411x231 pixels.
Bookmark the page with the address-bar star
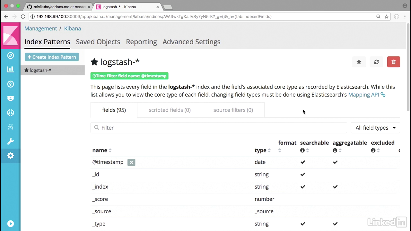point(387,16)
